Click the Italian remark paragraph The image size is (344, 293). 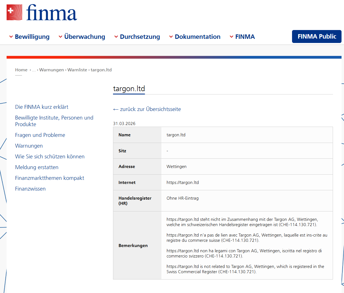[244, 253]
